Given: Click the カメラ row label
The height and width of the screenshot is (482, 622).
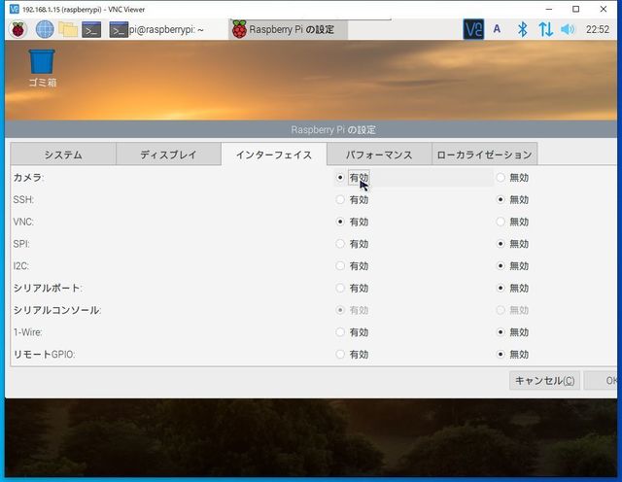Looking at the screenshot, I should (x=28, y=177).
